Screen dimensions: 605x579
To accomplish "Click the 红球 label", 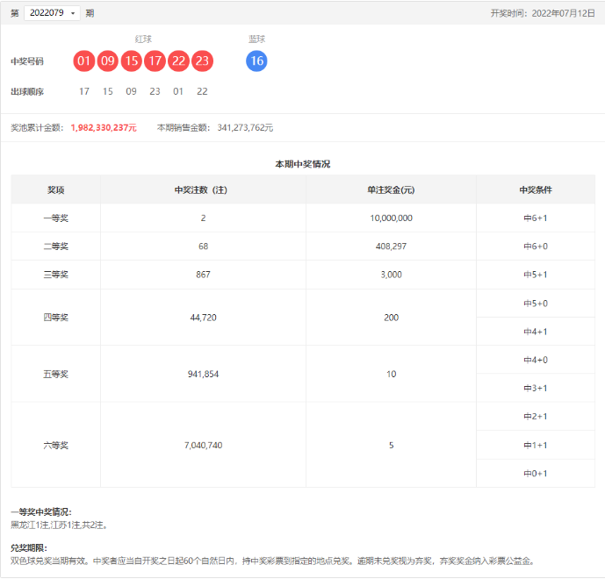I will pos(143,39).
